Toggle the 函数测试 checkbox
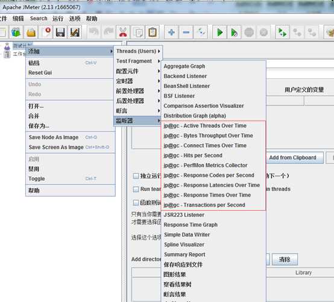 [x=136, y=203]
